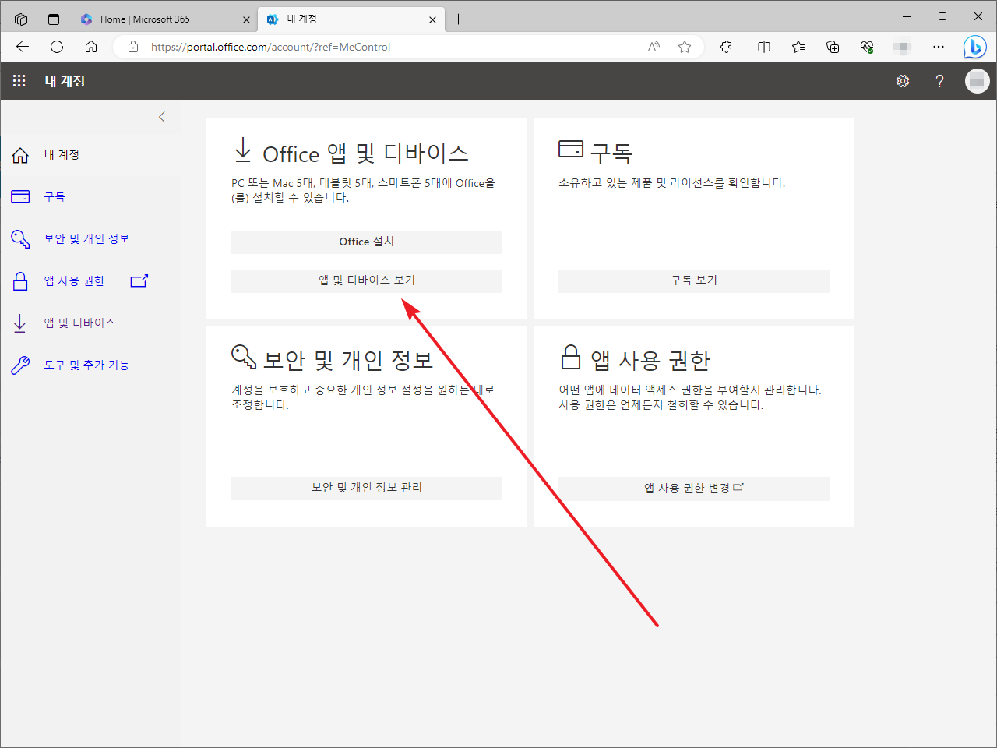The width and height of the screenshot is (997, 748).
Task: Refresh the current page
Action: point(57,47)
